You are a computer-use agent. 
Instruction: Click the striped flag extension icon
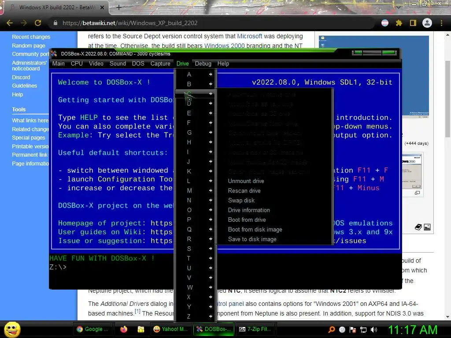pyautogui.click(x=385, y=23)
